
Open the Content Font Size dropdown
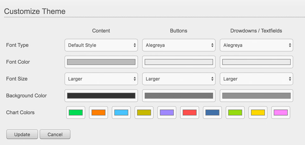coord(101,79)
